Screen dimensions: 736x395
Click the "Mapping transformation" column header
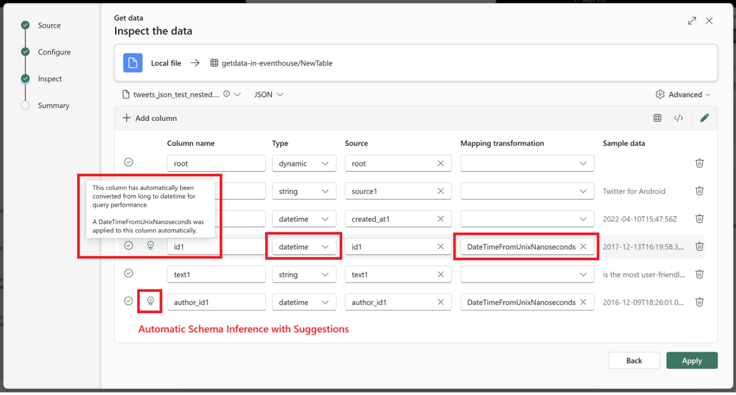(x=502, y=143)
